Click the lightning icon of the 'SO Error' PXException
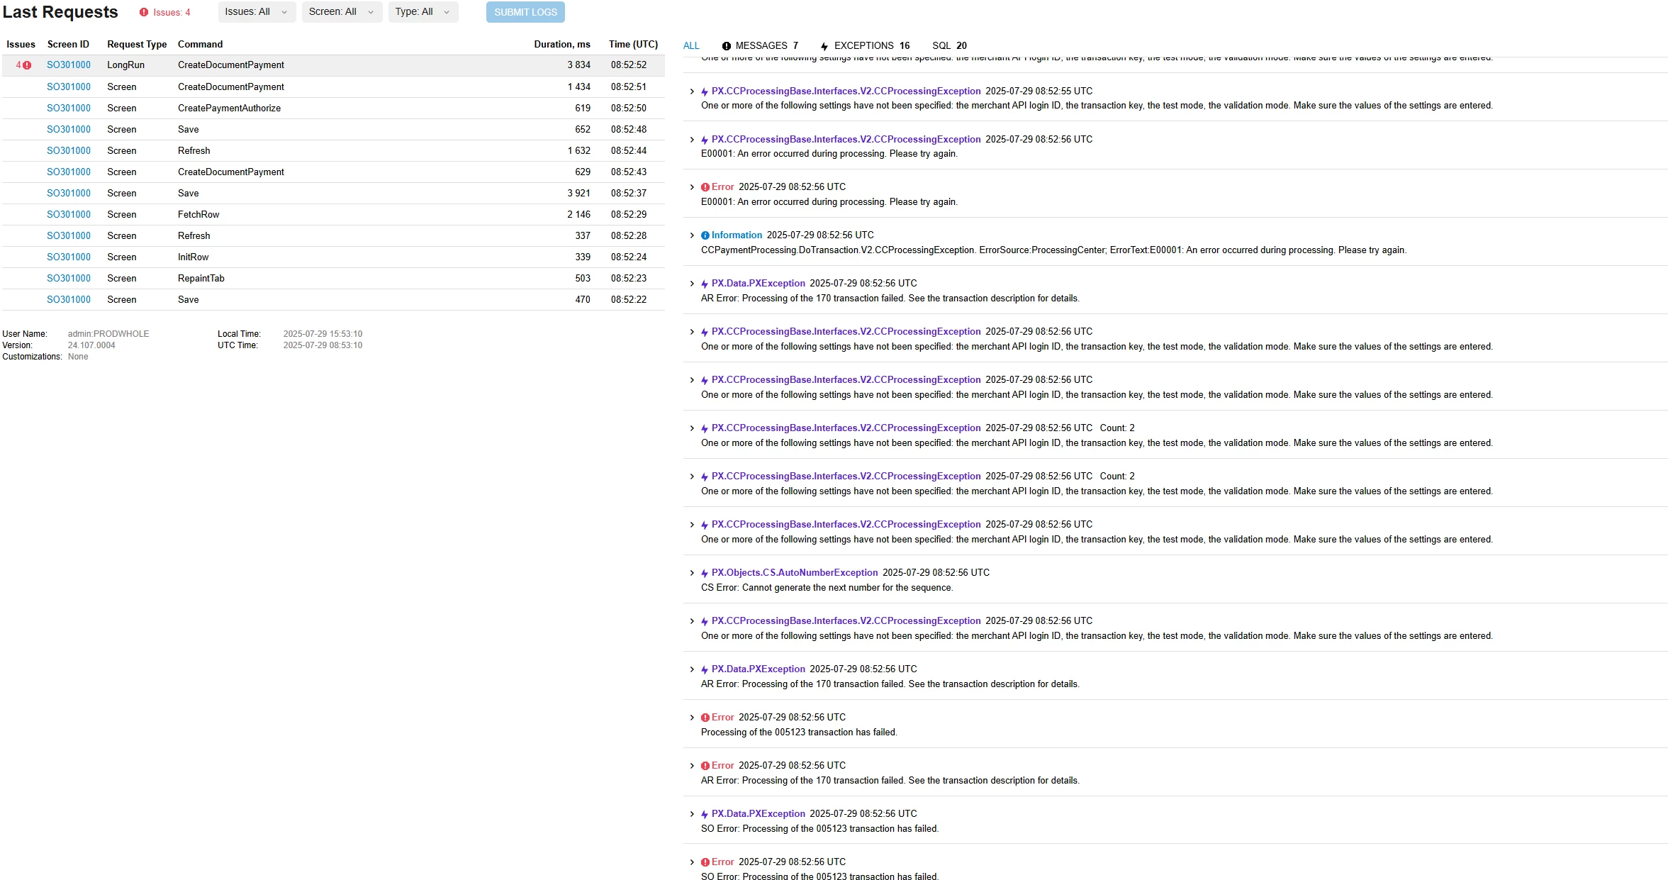The image size is (1668, 880). 705,814
